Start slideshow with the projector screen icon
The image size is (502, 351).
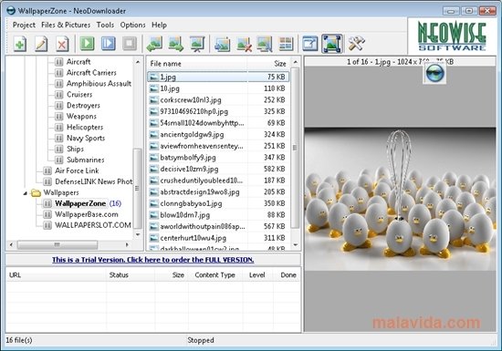(x=197, y=44)
